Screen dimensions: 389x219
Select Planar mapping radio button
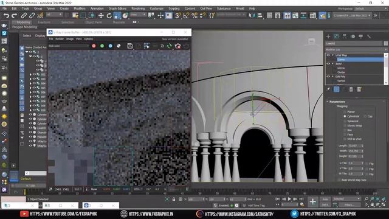click(345, 112)
